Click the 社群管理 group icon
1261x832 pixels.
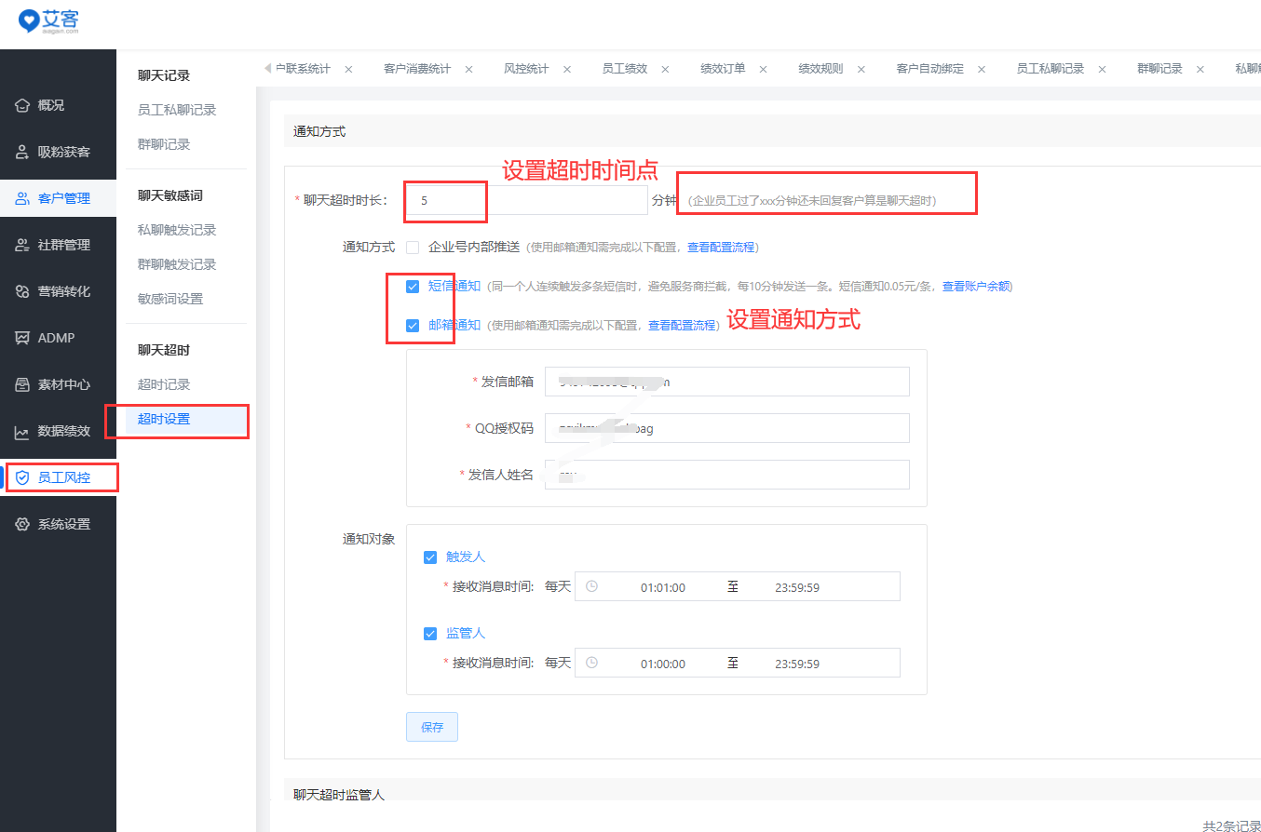[22, 246]
